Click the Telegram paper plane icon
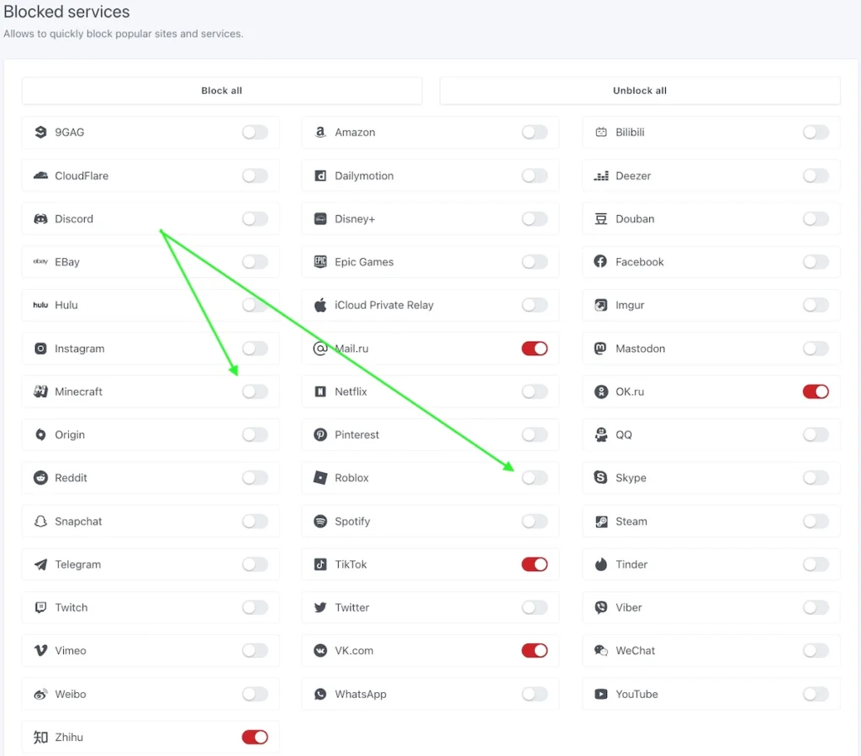Viewport: 861px width, 756px height. click(40, 564)
